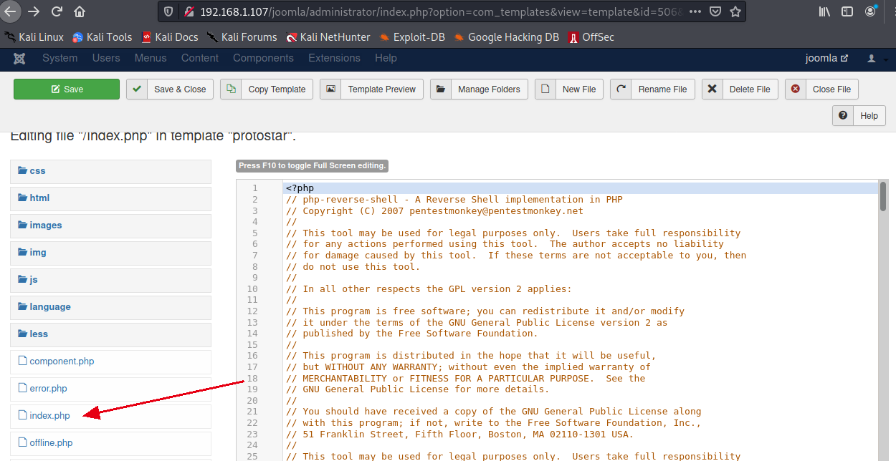
Task: Go to browser home icon
Action: [x=80, y=11]
